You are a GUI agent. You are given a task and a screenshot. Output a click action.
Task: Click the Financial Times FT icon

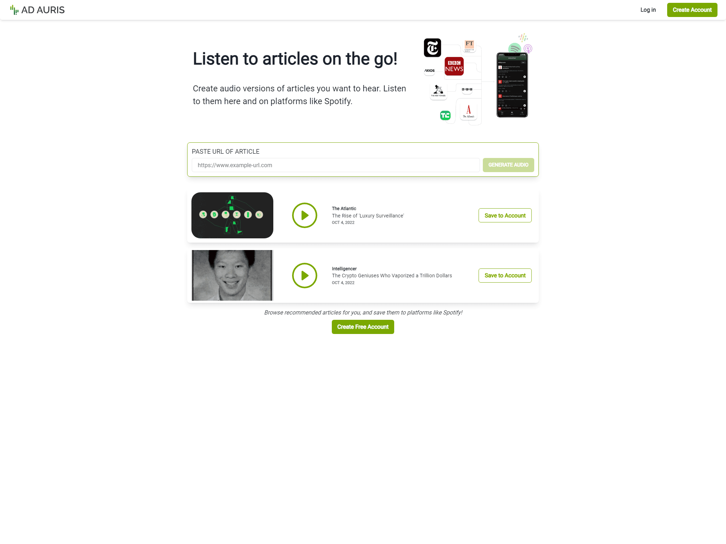[469, 46]
